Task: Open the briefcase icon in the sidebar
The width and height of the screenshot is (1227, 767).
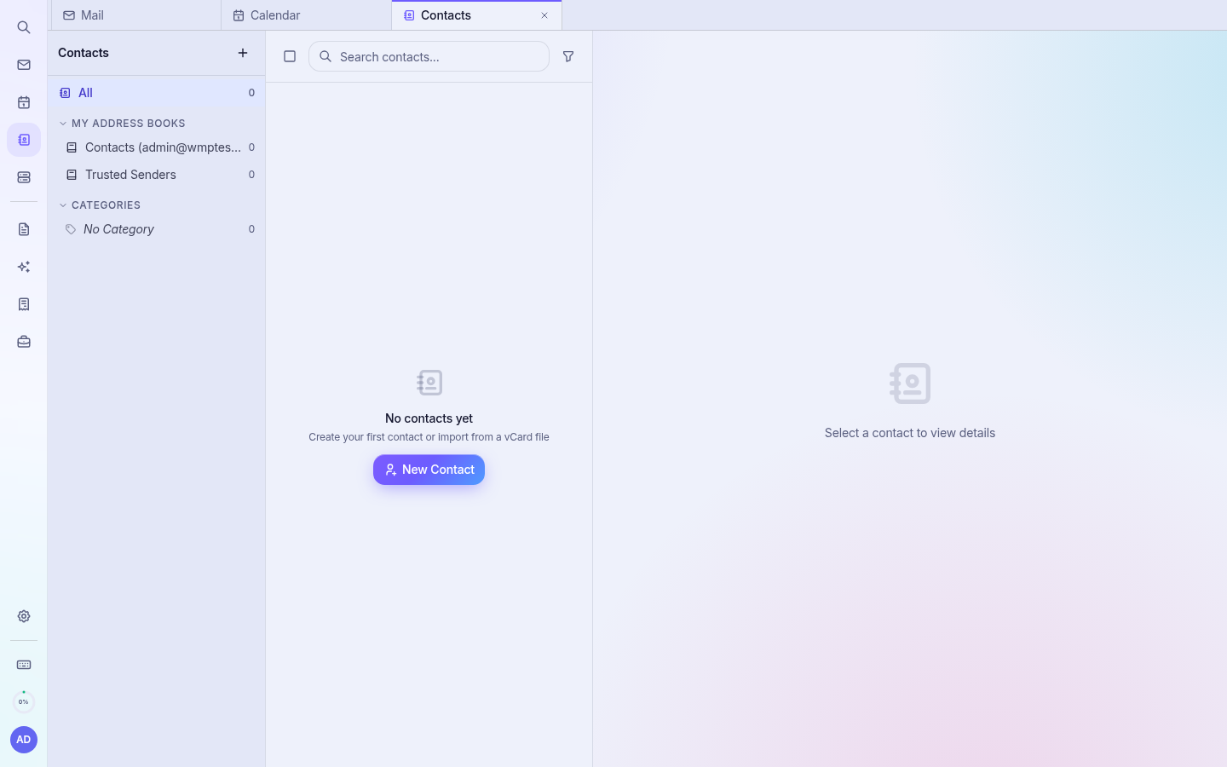Action: coord(24,342)
